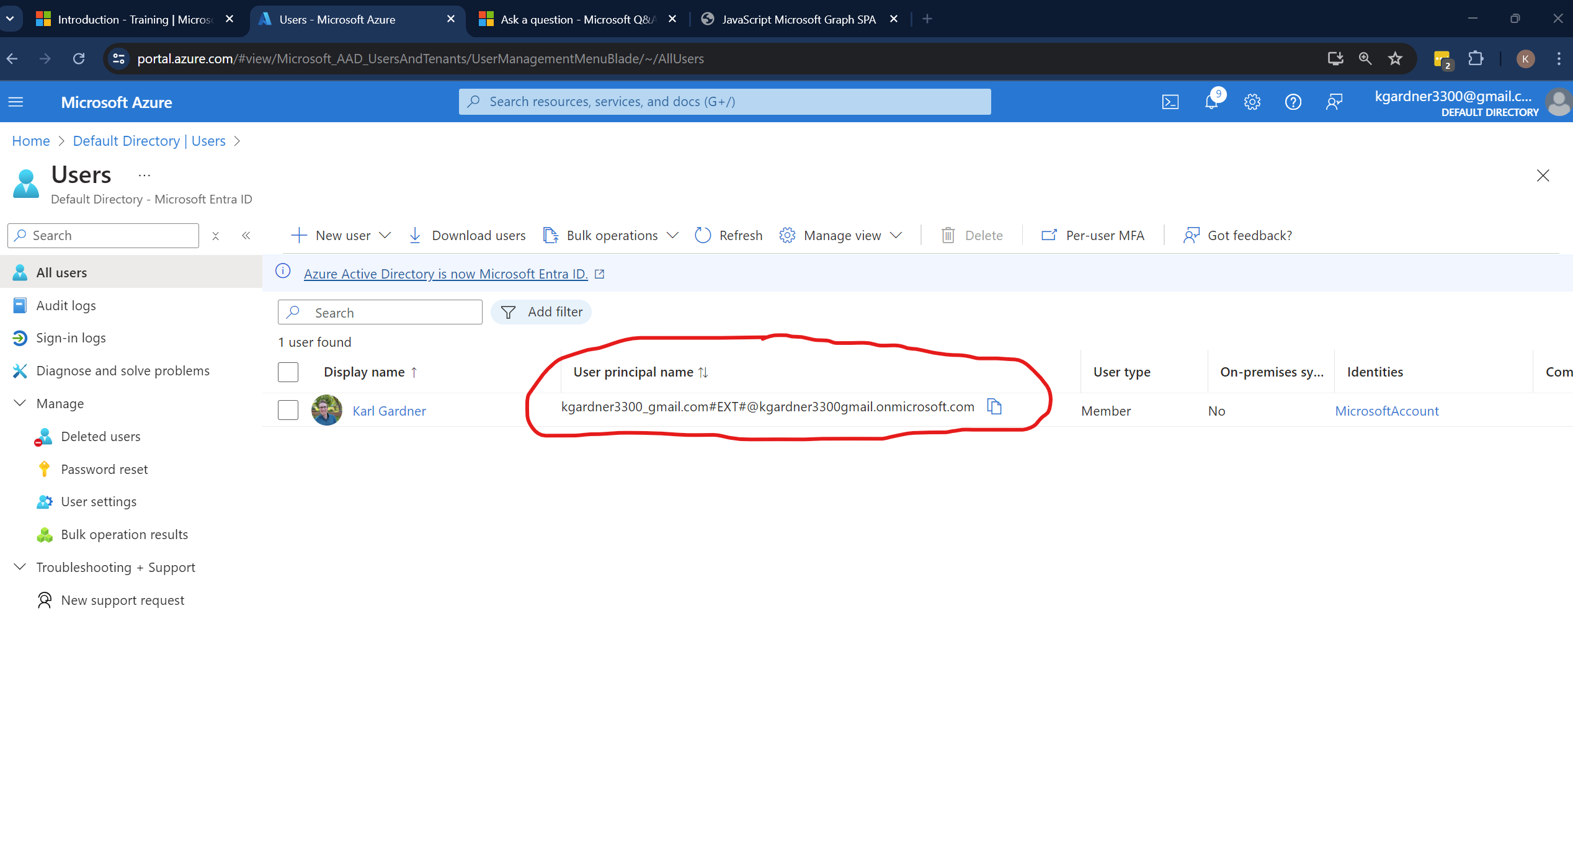The image size is (1573, 866).
Task: Collapse the Manage section
Action: point(20,403)
